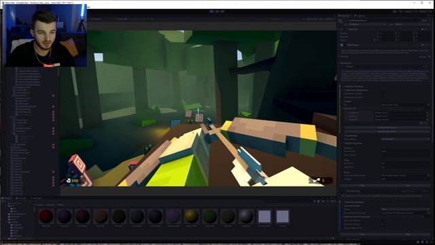Select the green material sphere

(210, 216)
